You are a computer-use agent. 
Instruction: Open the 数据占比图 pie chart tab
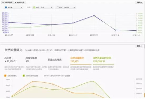click(20, 2)
